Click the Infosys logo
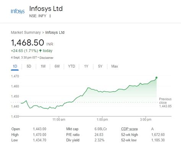This screenshot has height=146, width=181. [18, 11]
